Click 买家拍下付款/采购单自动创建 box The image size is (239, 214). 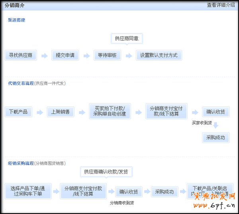click(110, 111)
